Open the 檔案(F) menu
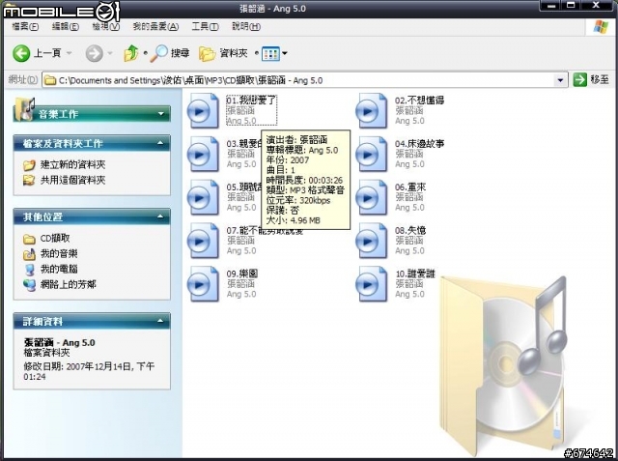The image size is (618, 461). (25, 26)
